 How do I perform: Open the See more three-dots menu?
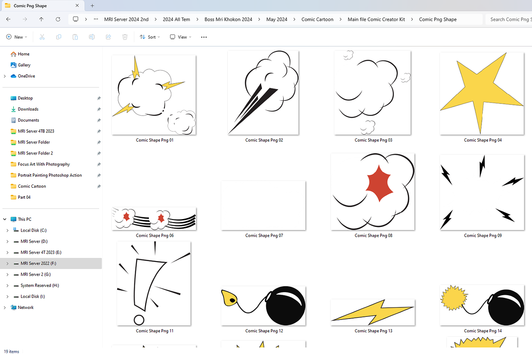[x=204, y=37]
